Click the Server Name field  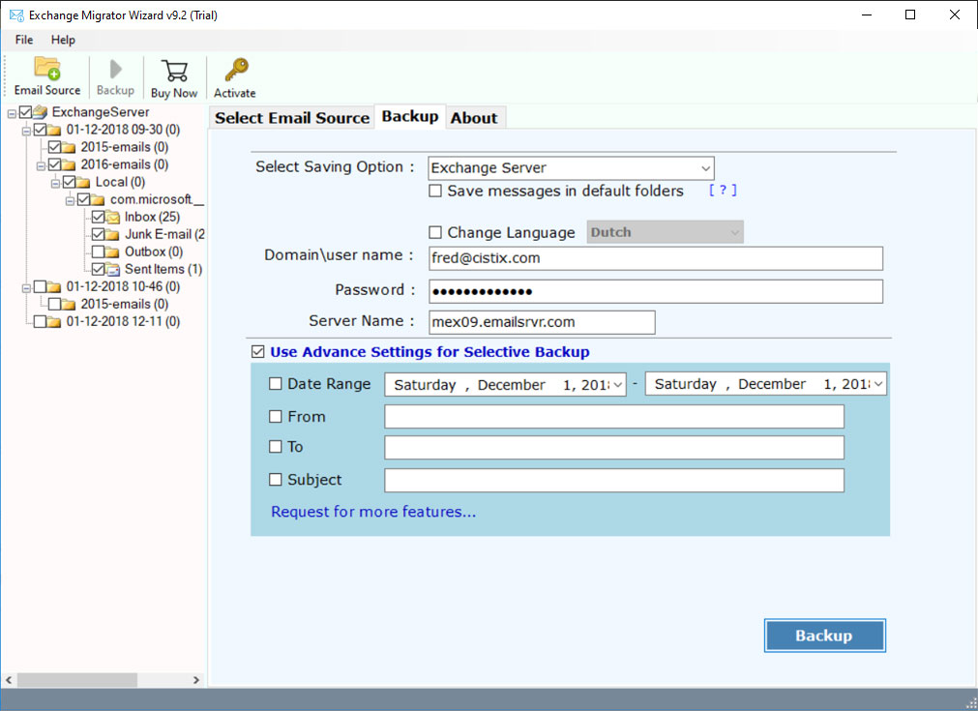(542, 322)
